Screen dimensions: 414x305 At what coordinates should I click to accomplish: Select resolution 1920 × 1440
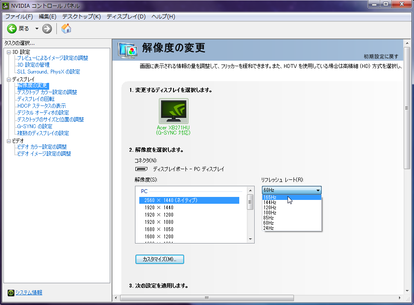coord(189,208)
